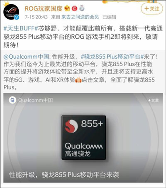
Task: Open the ROG profile avatar
Action: 11,12
